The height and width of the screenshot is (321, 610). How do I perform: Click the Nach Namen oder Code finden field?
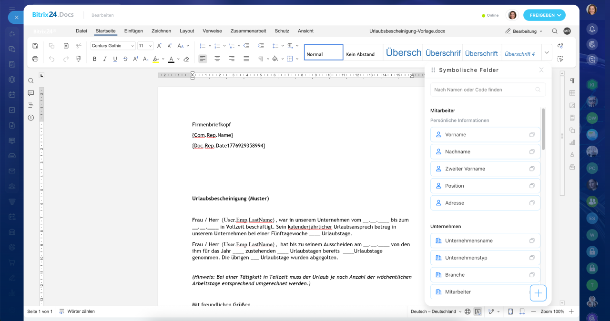(488, 90)
